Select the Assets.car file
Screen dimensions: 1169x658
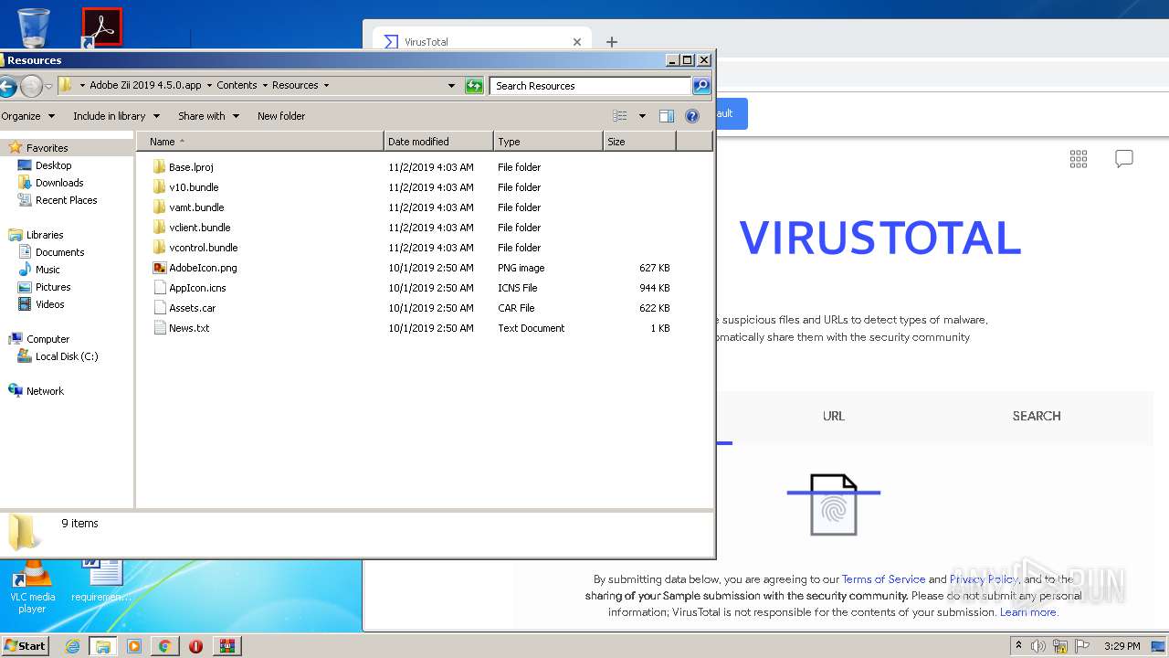(192, 308)
